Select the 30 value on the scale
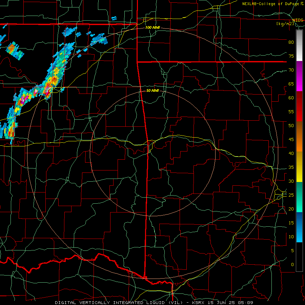305x305 pixels. [x=291, y=181]
